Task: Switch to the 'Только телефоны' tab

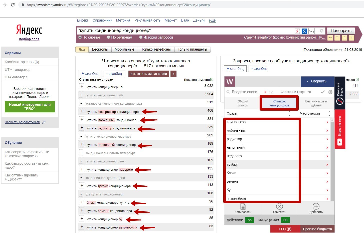Action: pyautogui.click(x=156, y=50)
